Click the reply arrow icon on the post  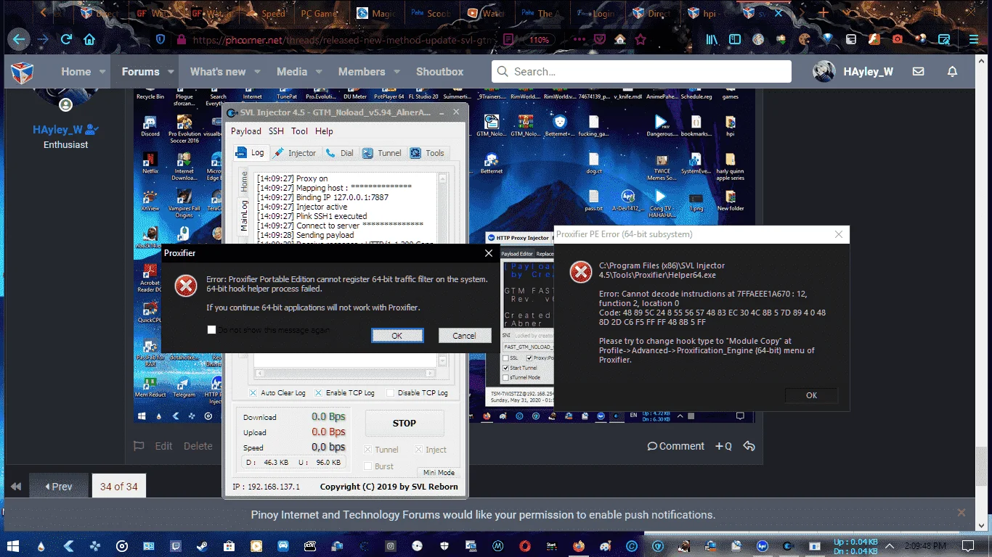749,446
